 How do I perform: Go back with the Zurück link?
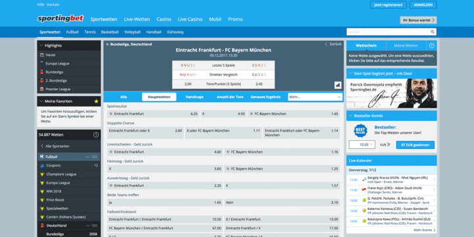pyautogui.click(x=333, y=44)
